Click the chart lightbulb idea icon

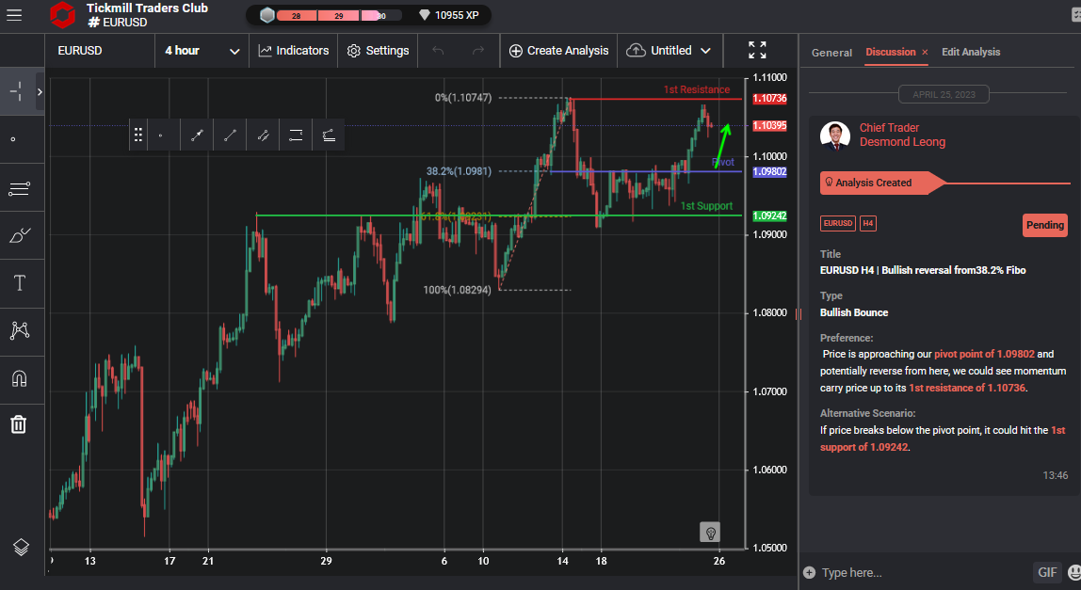click(x=709, y=532)
